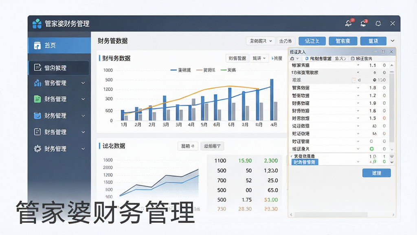The width and height of the screenshot is (417, 235).
Task: Expand the bar chart sidebar item chevron
Action: tap(83, 83)
